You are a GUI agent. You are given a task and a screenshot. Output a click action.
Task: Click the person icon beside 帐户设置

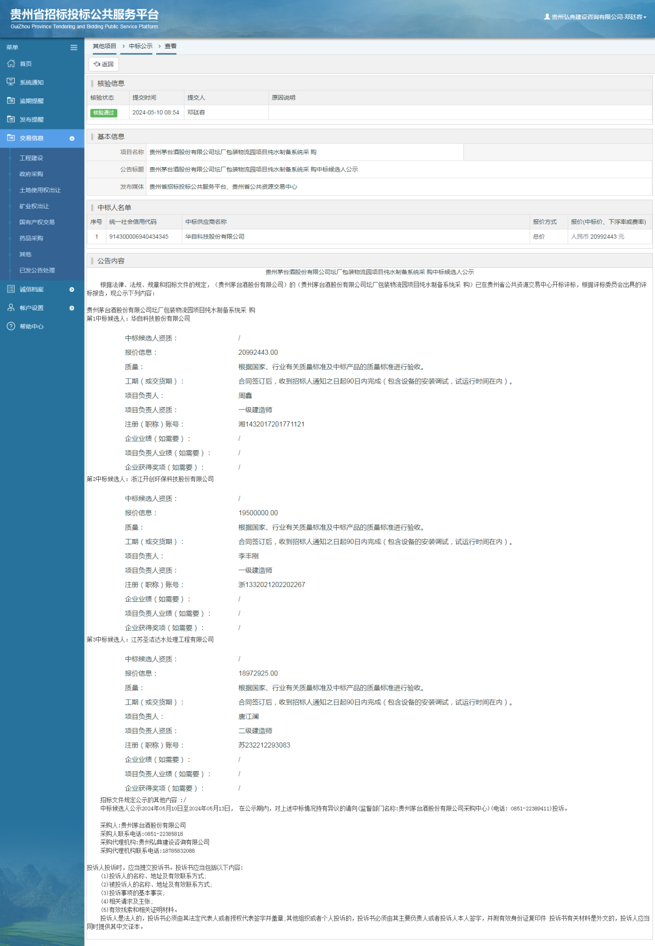point(11,308)
